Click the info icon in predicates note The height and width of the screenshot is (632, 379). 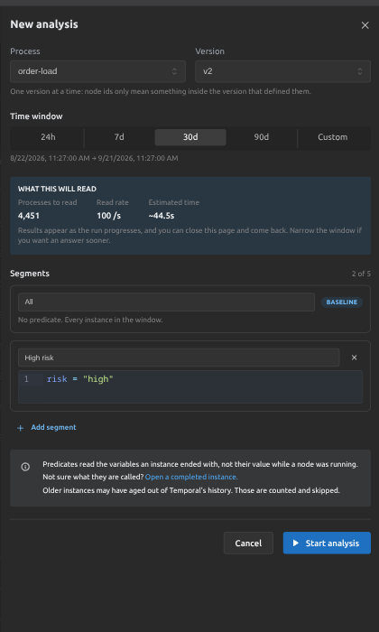click(25, 467)
